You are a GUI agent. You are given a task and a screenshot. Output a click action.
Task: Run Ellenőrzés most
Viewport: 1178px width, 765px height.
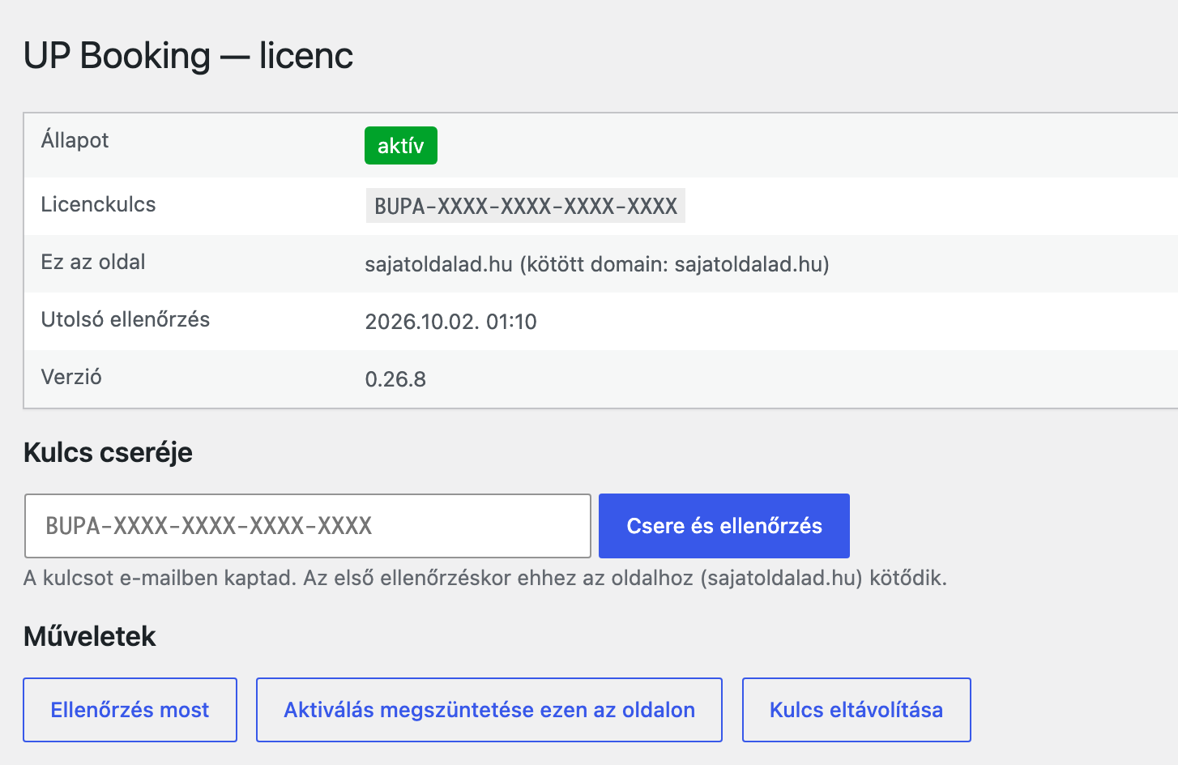coord(130,710)
